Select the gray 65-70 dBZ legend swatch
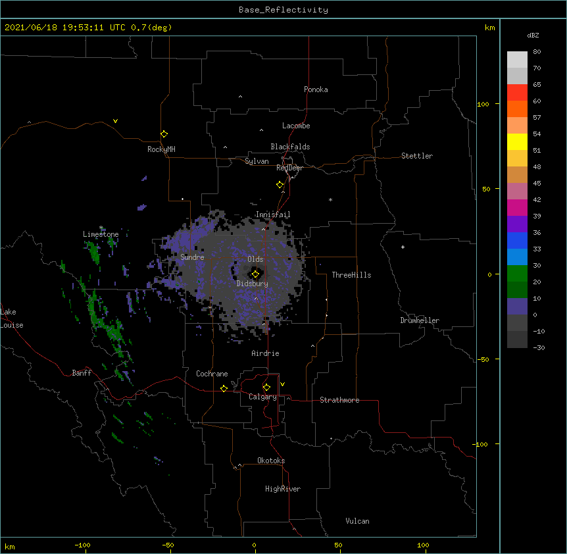 (x=517, y=76)
